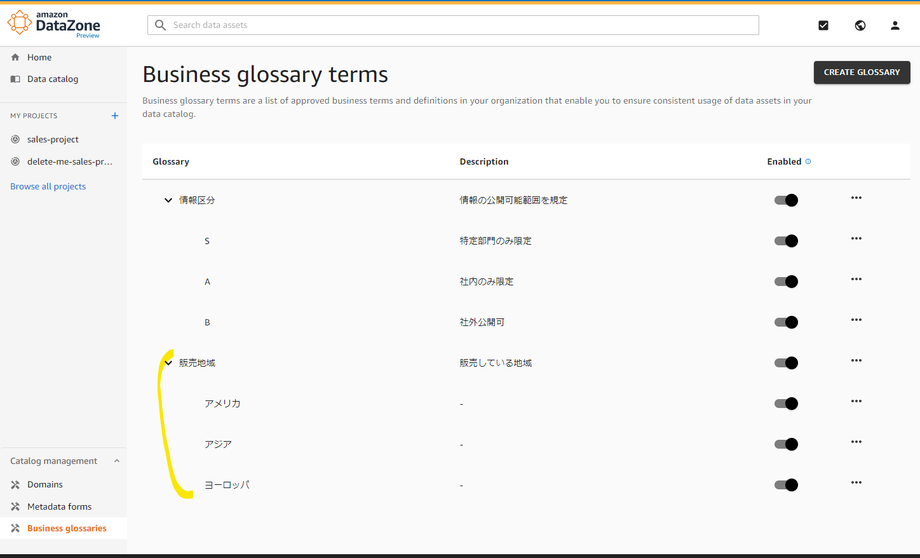Screen dimensions: 920x558
Task: Select the アジア term
Action: click(x=218, y=444)
